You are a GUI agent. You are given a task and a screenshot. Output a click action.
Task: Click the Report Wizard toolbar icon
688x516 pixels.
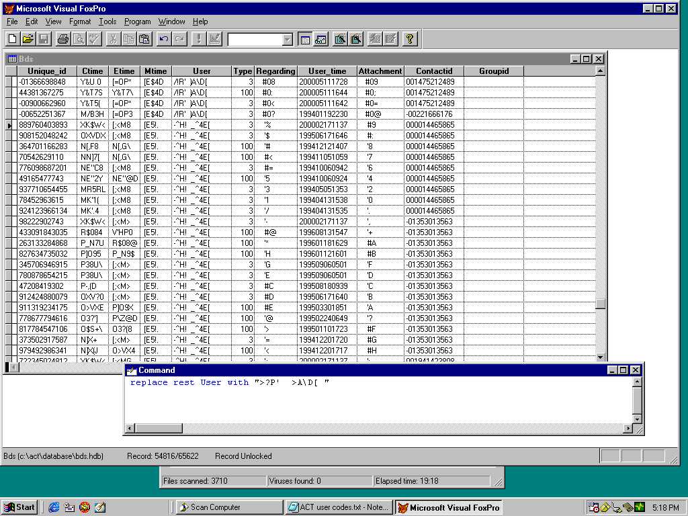(x=356, y=39)
